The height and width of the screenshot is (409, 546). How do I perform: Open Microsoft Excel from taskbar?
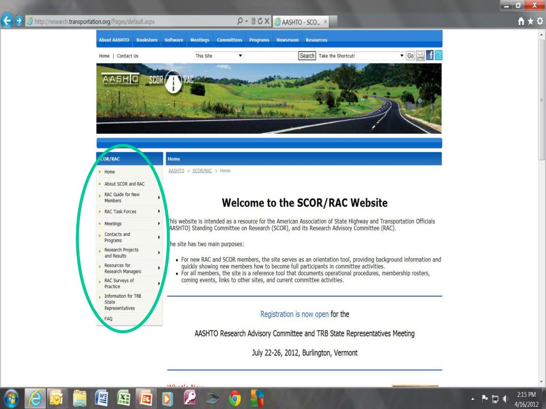click(124, 398)
